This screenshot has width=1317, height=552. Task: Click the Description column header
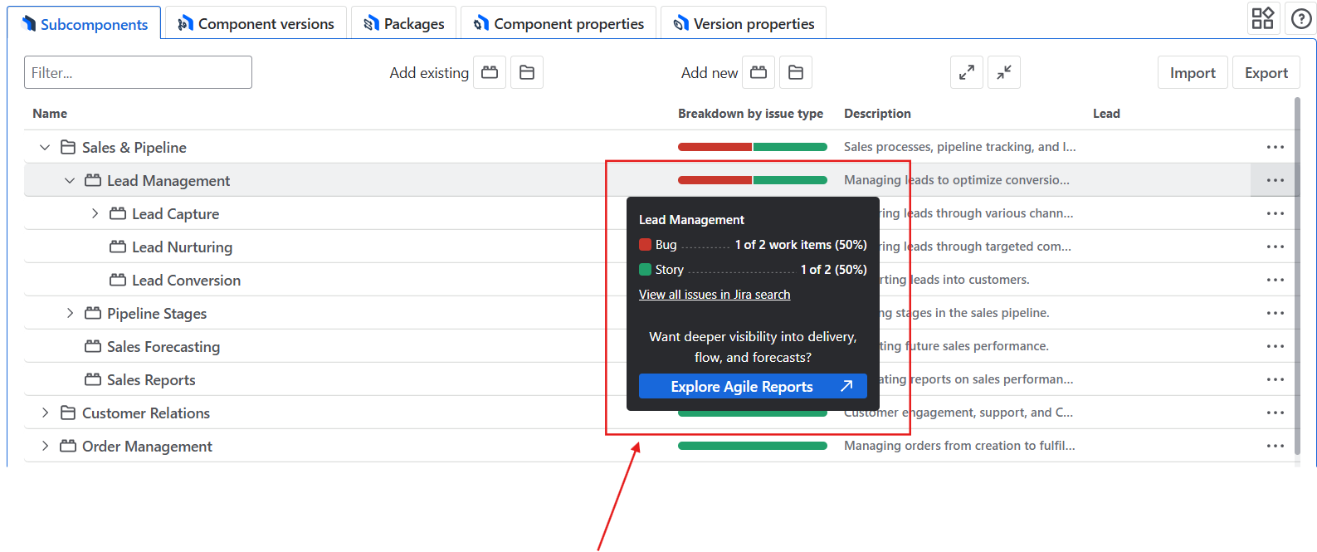click(x=877, y=114)
